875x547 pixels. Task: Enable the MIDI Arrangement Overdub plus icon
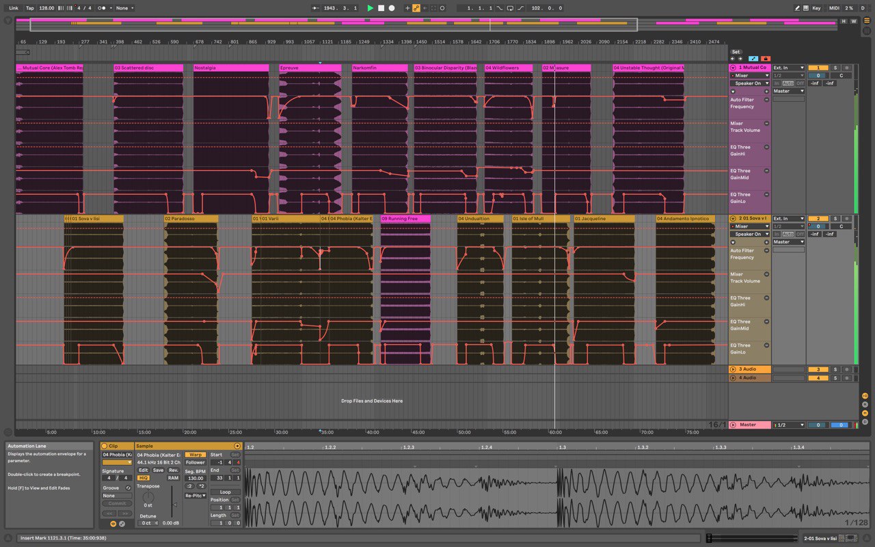pos(407,8)
